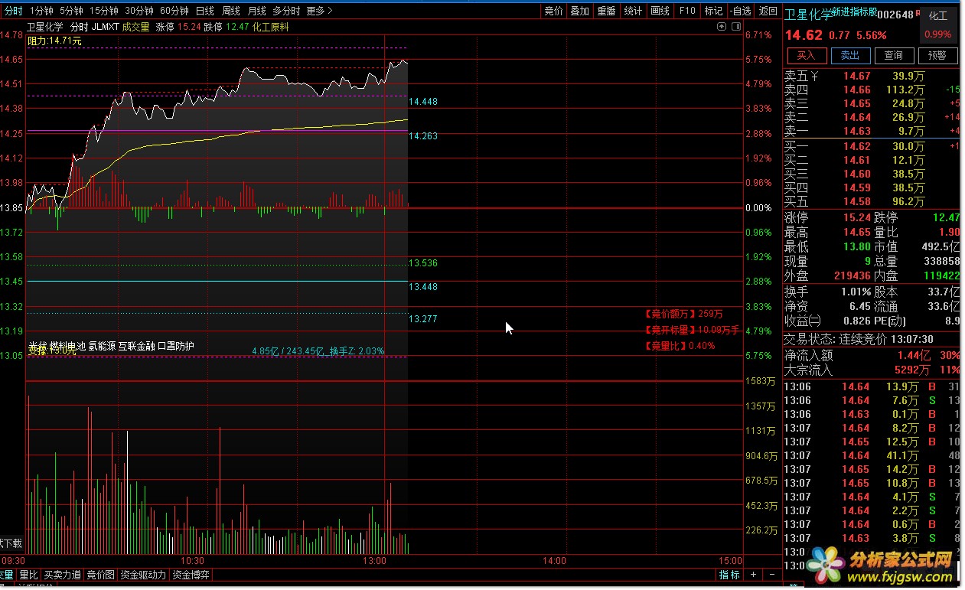Image resolution: width=965 pixels, height=590 pixels.
Task: Click the 燃料电池 concept tag
Action: coord(68,347)
